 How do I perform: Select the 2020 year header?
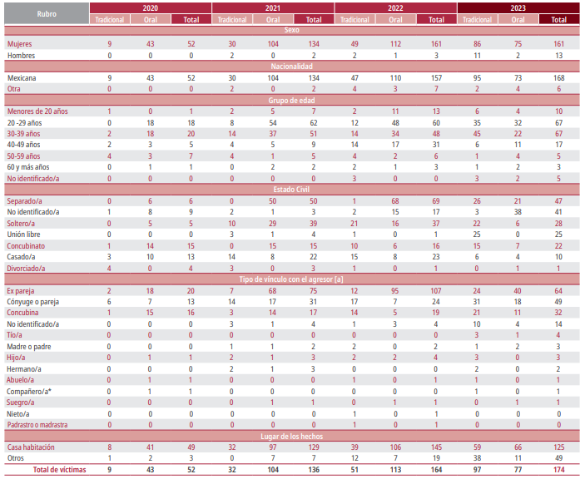150,7
